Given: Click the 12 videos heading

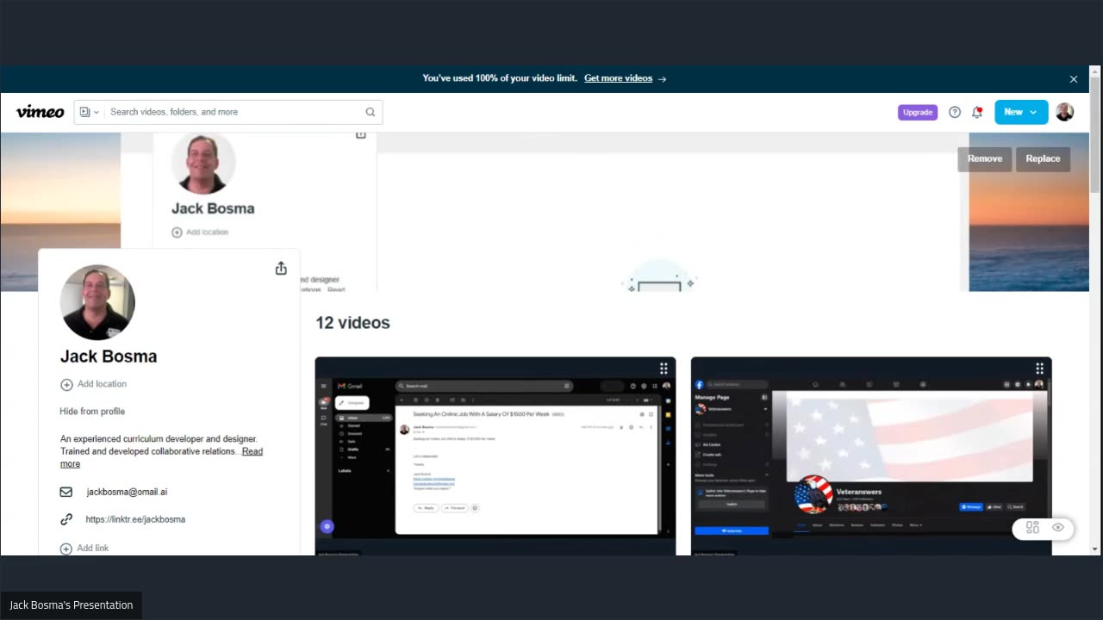Looking at the screenshot, I should [x=352, y=323].
